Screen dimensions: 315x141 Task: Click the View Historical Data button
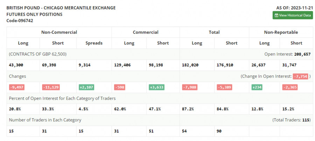point(293,15)
